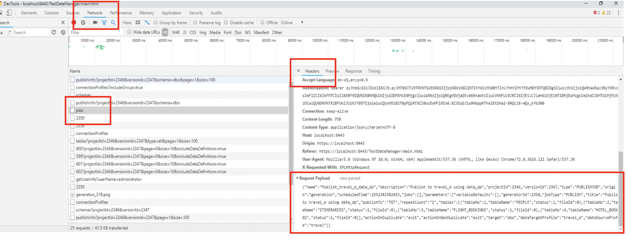
Task: Select the getUserInfo?userName=administrator request
Action: pos(178,179)
